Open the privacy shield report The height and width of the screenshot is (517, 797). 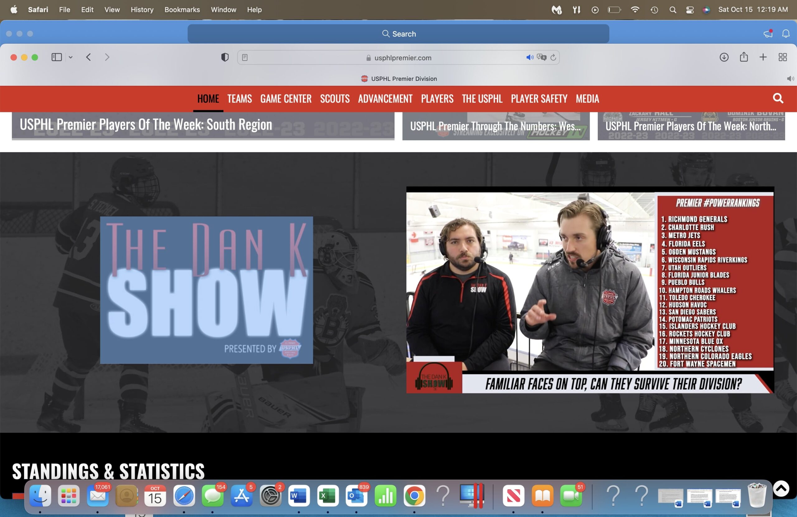point(225,57)
